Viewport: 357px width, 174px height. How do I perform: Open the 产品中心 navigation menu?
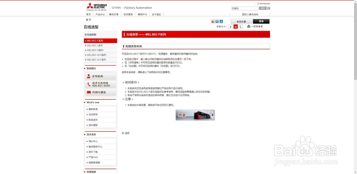pos(100,14)
